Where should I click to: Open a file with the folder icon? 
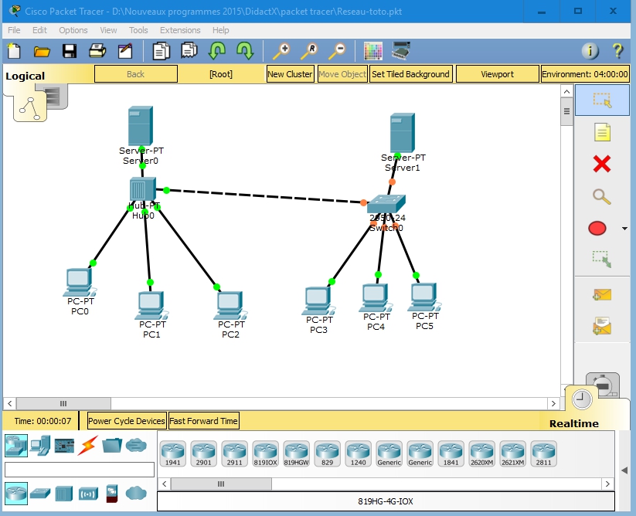(x=42, y=52)
